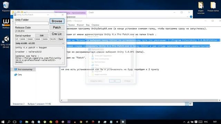Click the 'Cracker : valera3132' text line

click(28, 52)
